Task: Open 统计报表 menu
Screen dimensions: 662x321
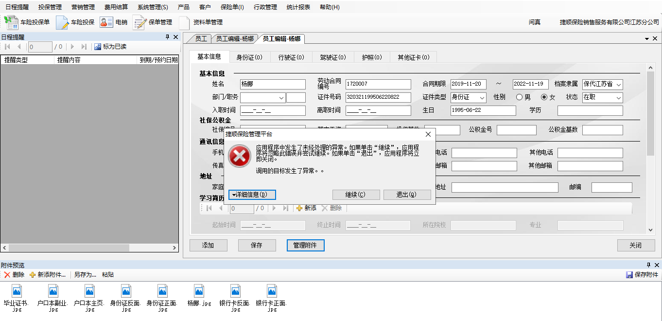Action: pos(298,7)
